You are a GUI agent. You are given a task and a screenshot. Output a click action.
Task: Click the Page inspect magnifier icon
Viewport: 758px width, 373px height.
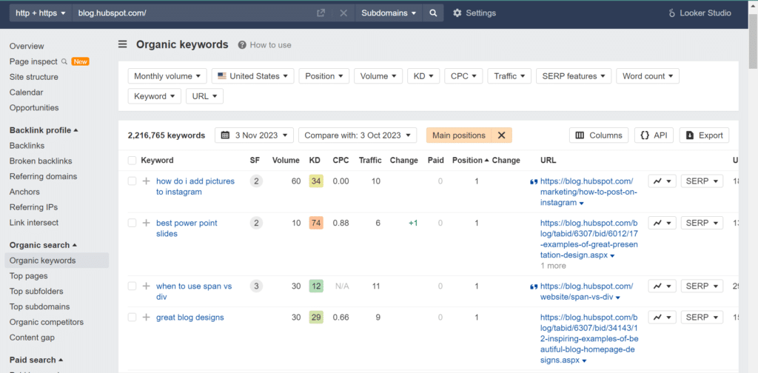click(64, 61)
